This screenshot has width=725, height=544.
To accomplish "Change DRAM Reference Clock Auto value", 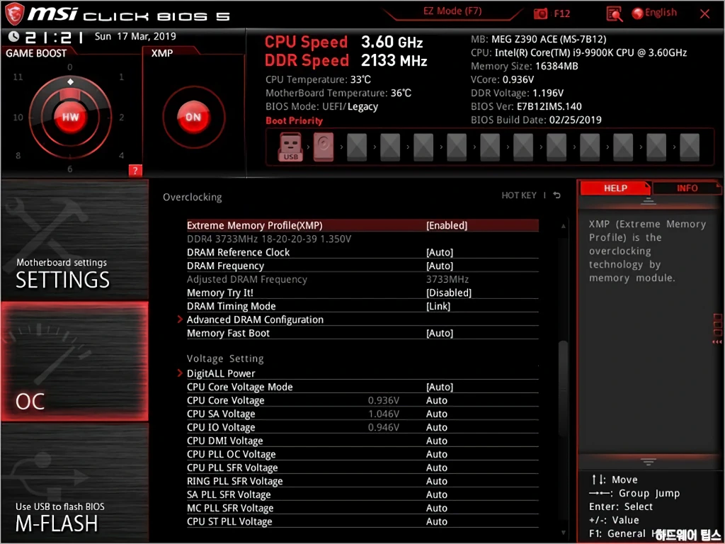I will point(439,252).
